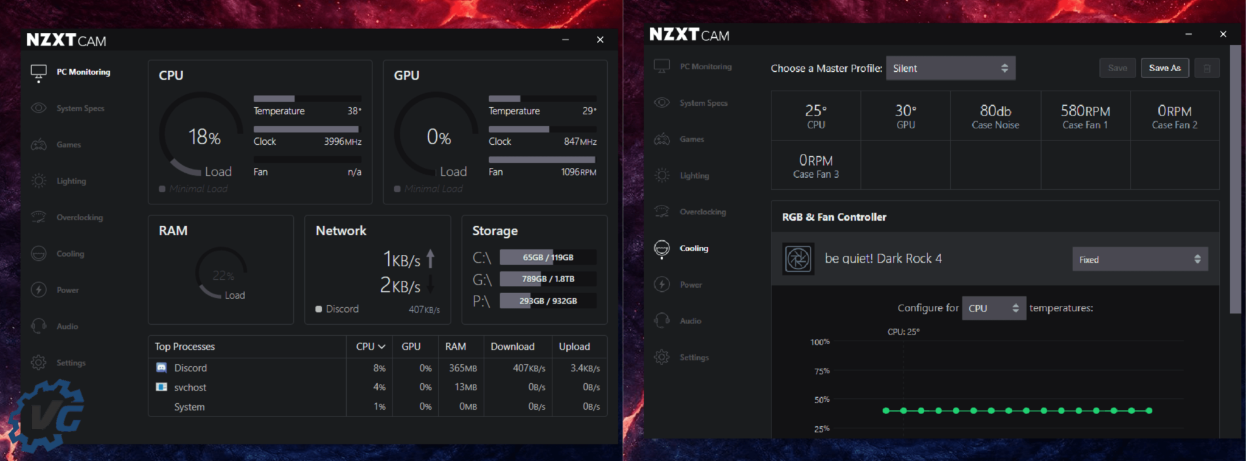Click RAM column header in Top Processes
Screen dimensions: 1246x461
(x=455, y=347)
